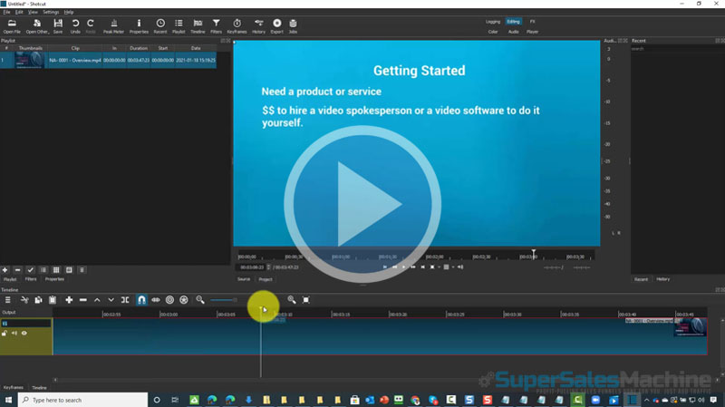Click the Ripple delete minus icon in timeline
The height and width of the screenshot is (407, 725).
[83, 300]
